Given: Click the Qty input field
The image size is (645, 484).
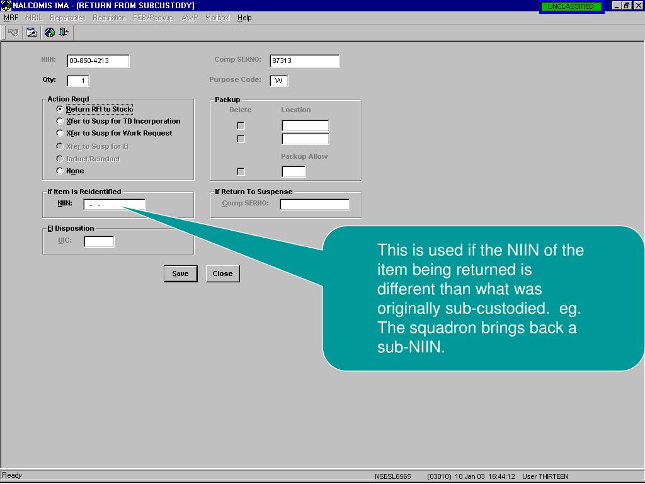Looking at the screenshot, I should (x=78, y=81).
